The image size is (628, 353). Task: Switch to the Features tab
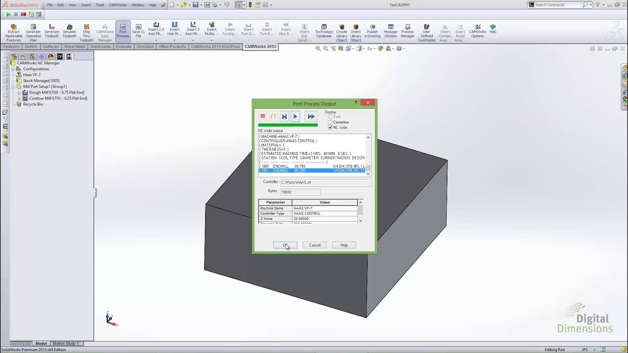point(11,47)
